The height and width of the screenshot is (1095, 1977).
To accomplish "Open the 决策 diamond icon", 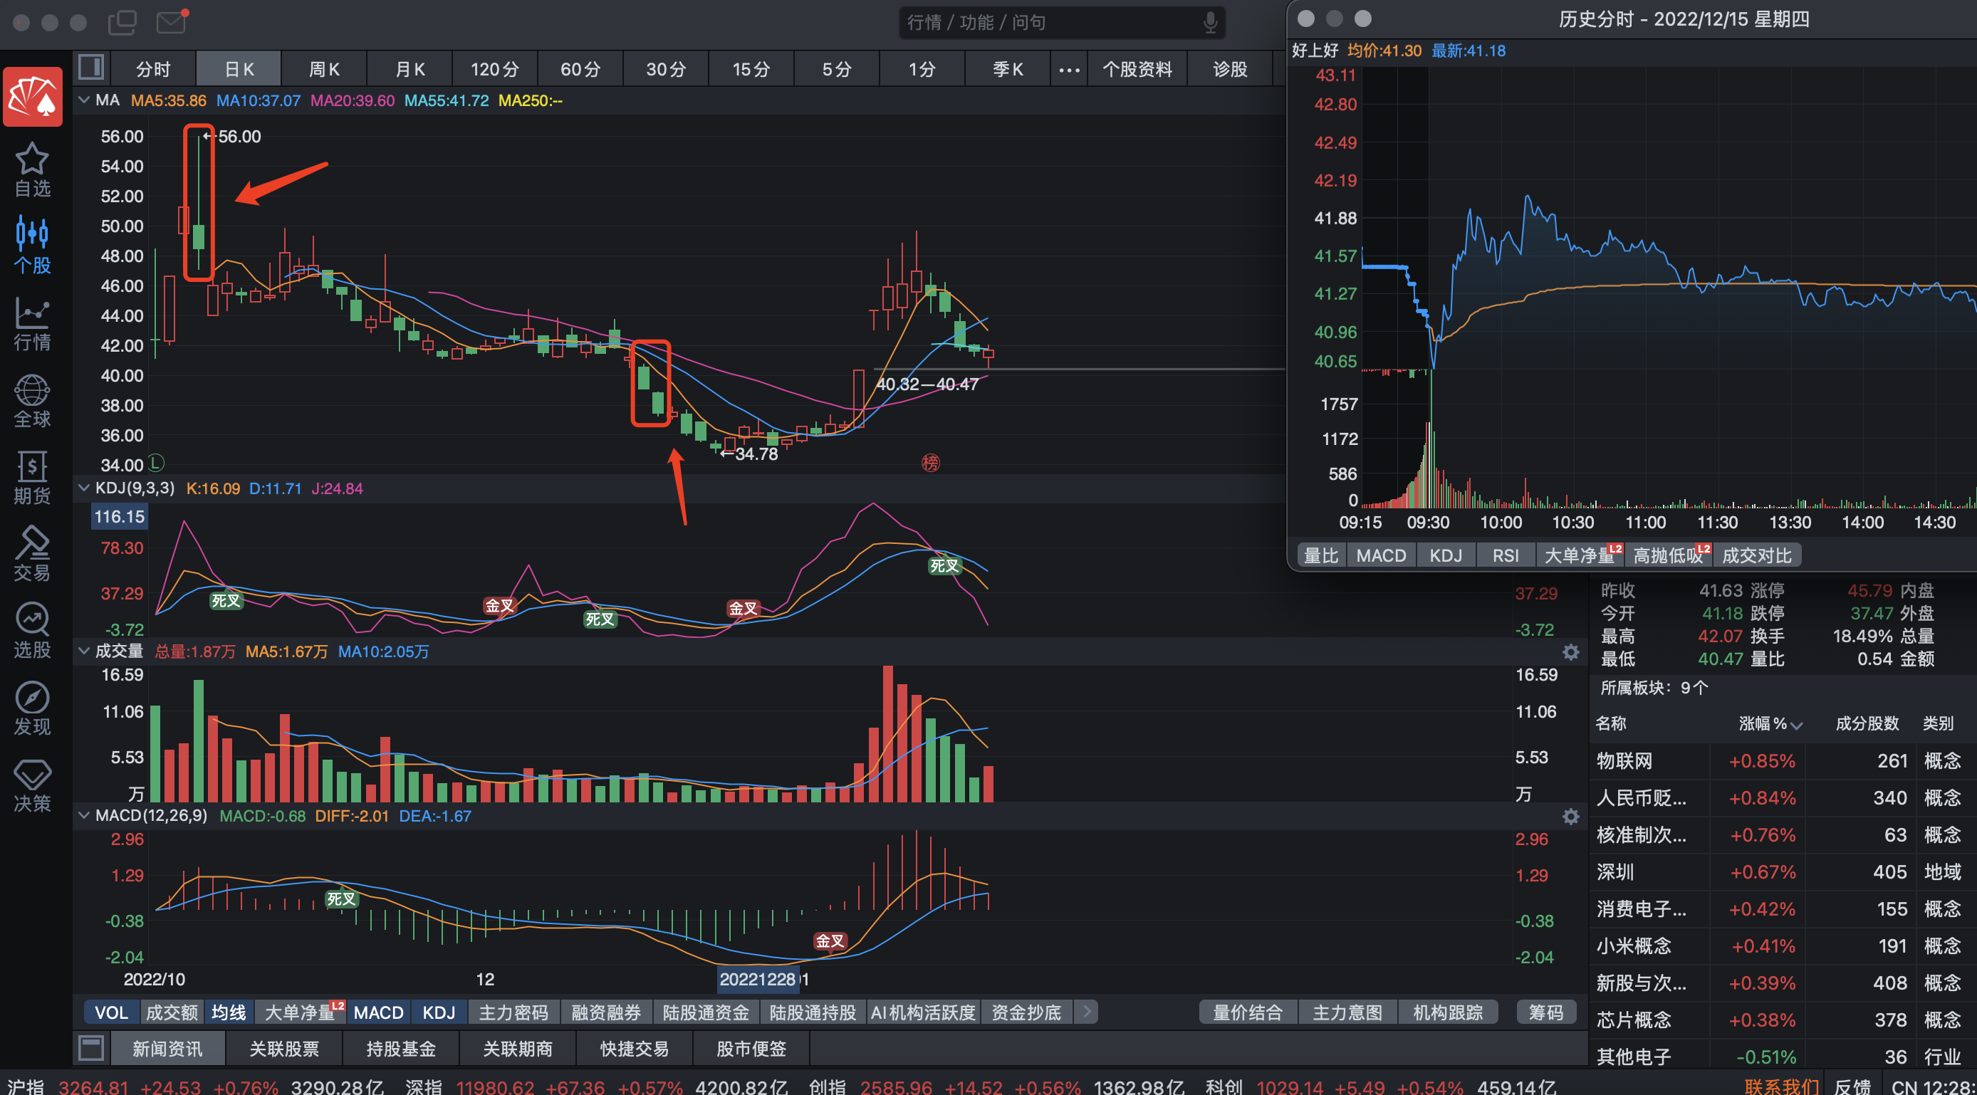I will tap(32, 774).
